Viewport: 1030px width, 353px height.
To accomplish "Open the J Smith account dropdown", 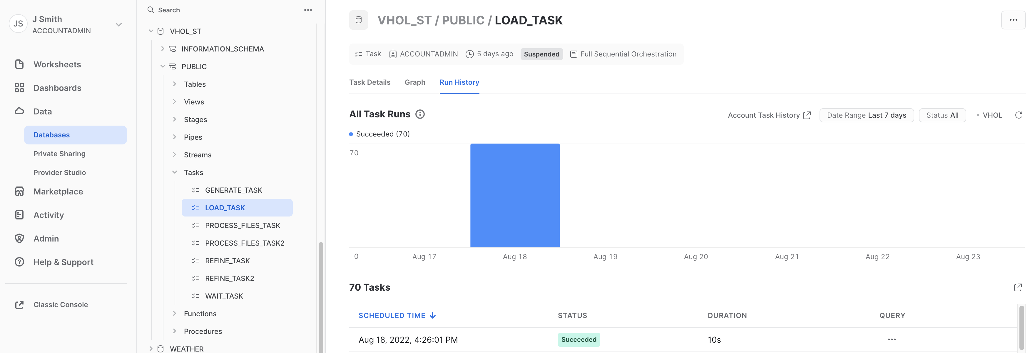I will [x=119, y=25].
